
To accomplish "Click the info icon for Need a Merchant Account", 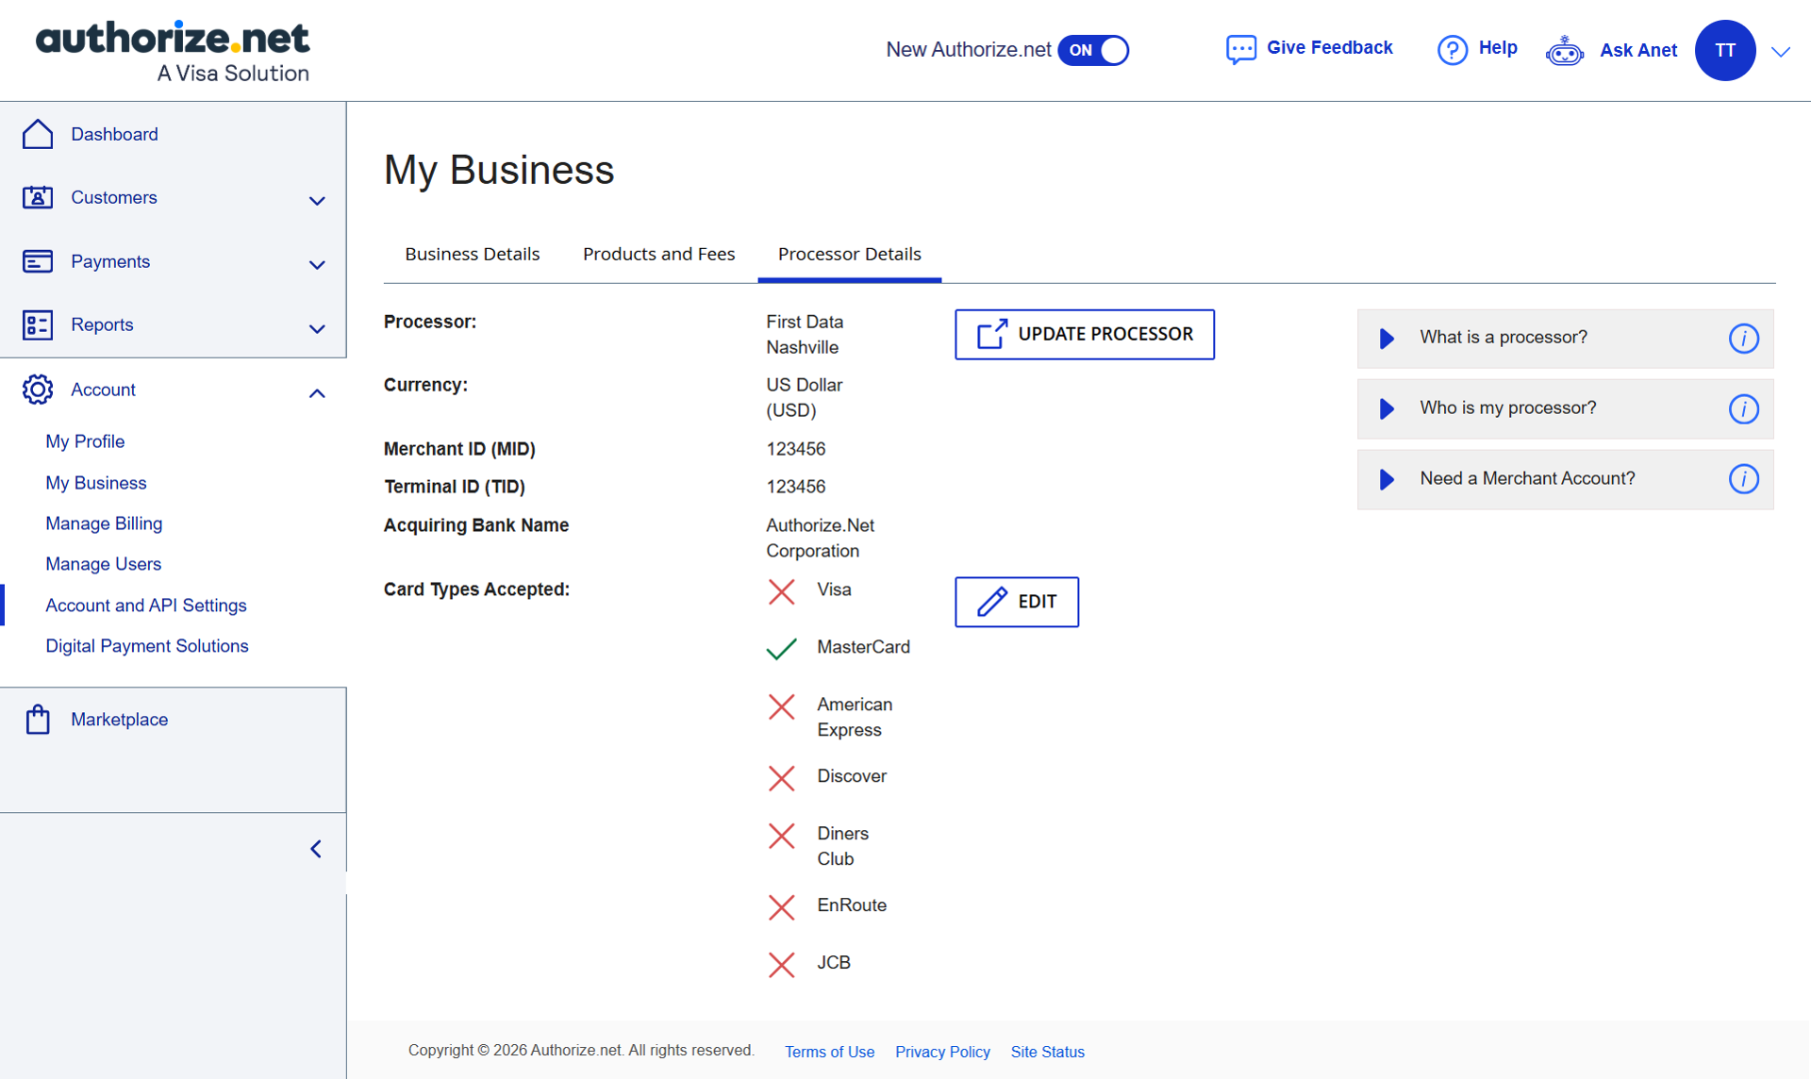I will point(1744,479).
